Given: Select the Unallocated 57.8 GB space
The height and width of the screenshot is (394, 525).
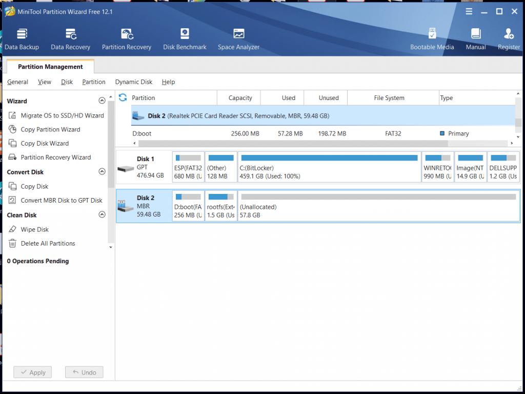Looking at the screenshot, I should click(379, 206).
